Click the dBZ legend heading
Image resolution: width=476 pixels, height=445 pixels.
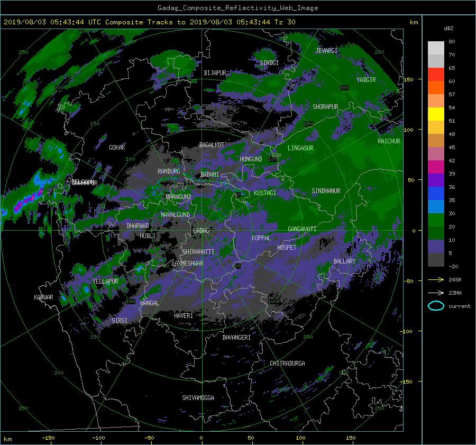[448, 28]
